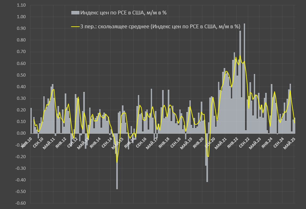Select the 'МАЙ.15' date label

point(118,143)
